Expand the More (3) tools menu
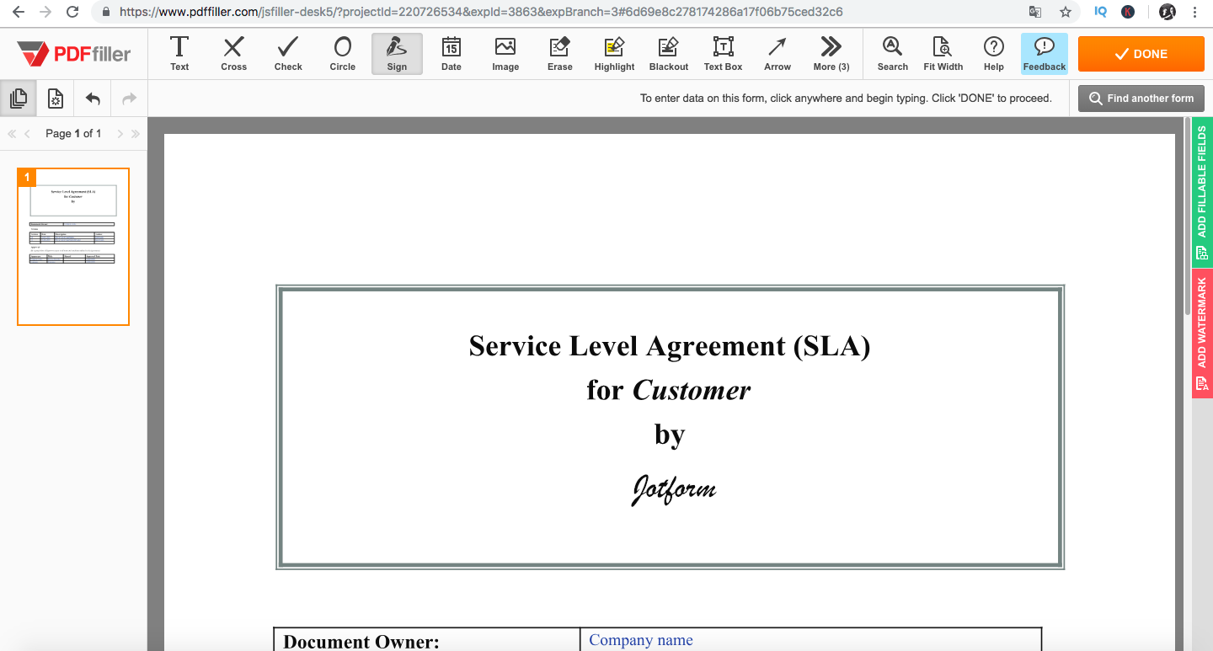This screenshot has width=1213, height=651. click(831, 54)
